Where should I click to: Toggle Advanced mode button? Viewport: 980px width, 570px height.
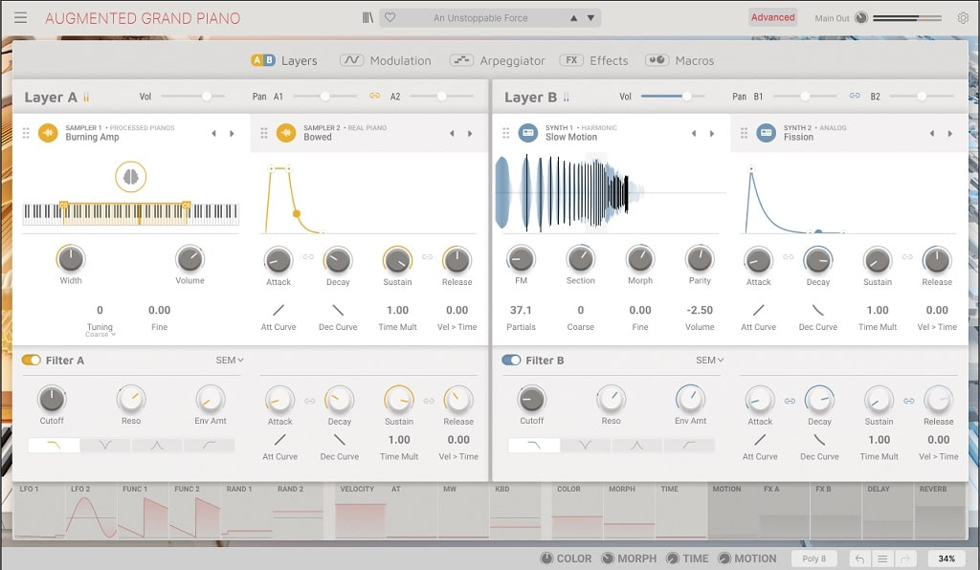[x=772, y=17]
